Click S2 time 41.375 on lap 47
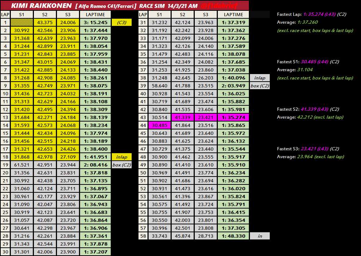 (x=182, y=149)
